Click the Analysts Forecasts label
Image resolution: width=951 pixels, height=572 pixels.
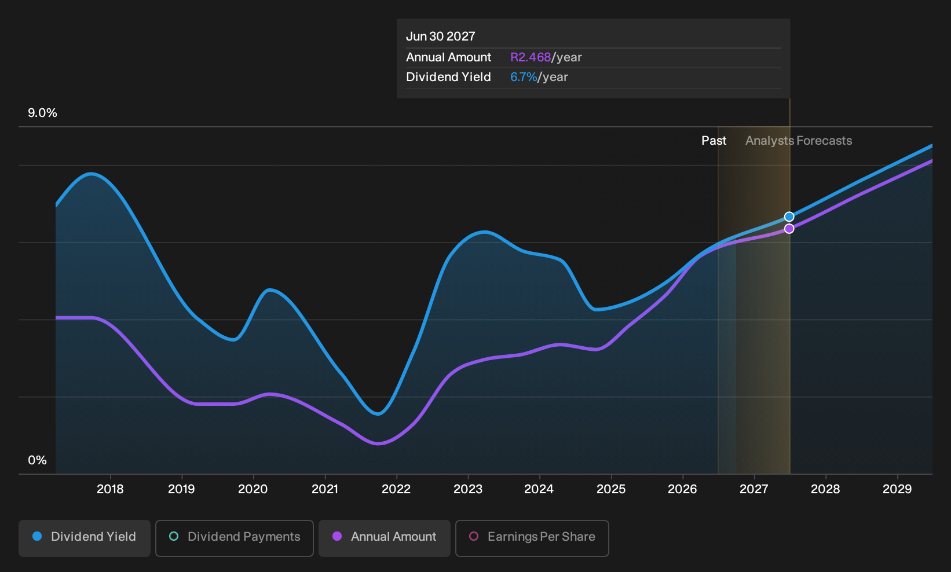coord(799,141)
